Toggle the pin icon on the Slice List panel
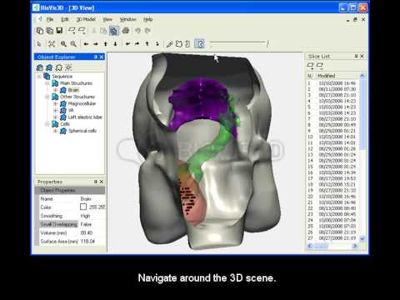 (356, 56)
